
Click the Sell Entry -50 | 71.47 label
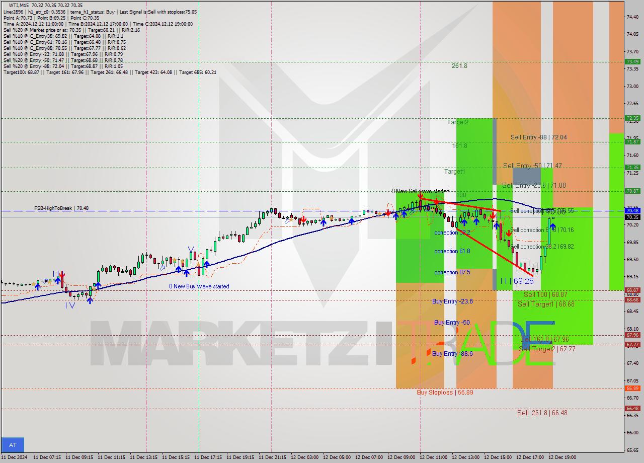[x=533, y=166]
